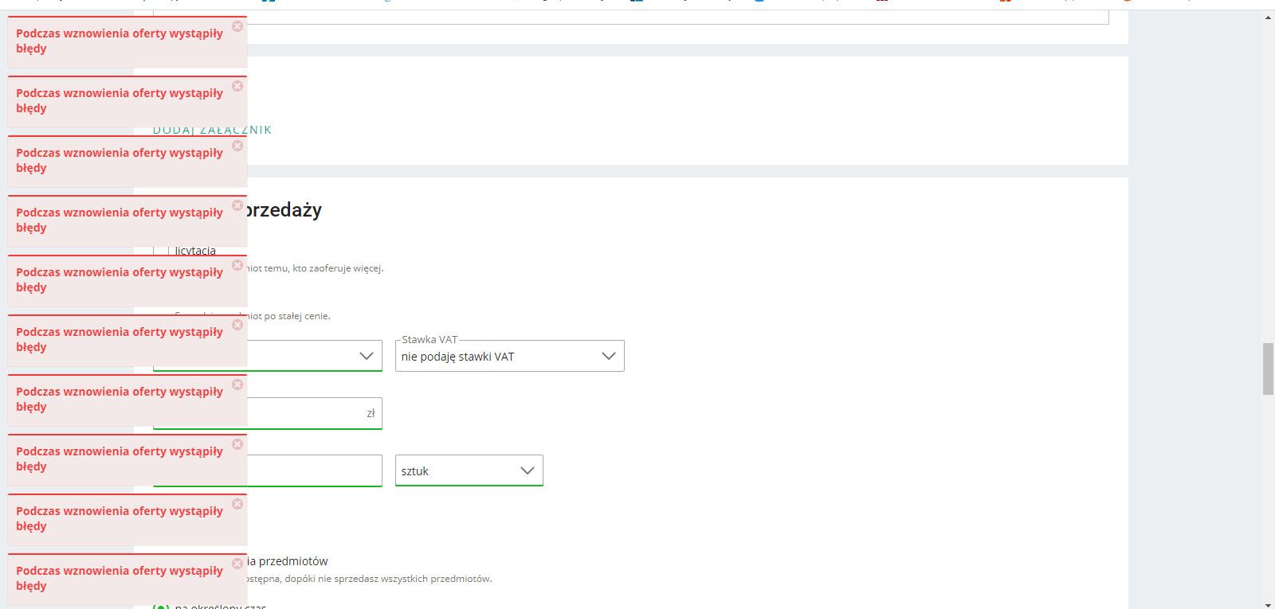Image resolution: width=1275 pixels, height=609 pixels.
Task: Click the vertical scrollbar thumb
Action: [x=1268, y=368]
